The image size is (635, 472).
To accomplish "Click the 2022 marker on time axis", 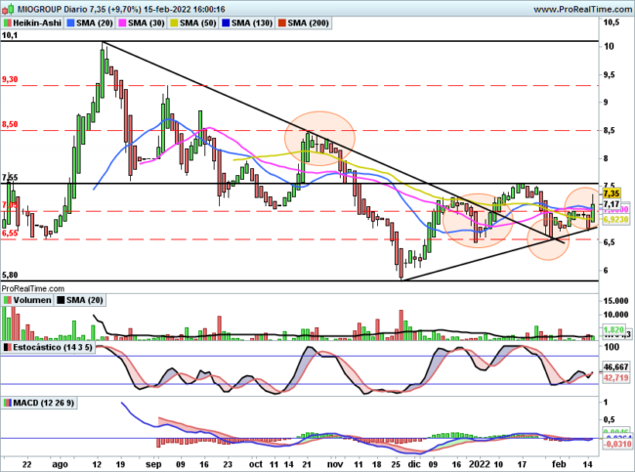I will tap(479, 464).
